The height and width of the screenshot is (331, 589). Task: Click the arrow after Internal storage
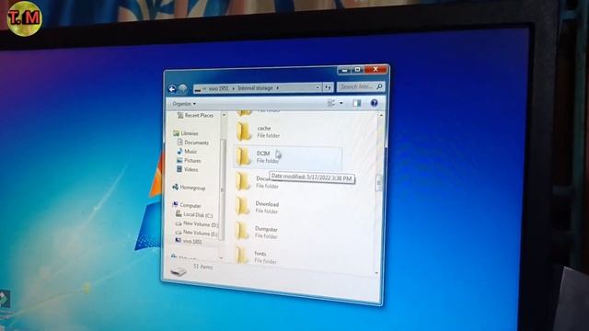[278, 88]
